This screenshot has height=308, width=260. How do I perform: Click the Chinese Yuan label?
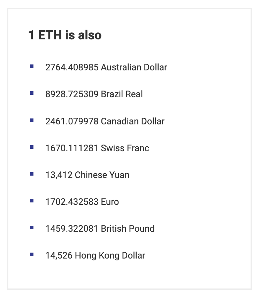click(x=102, y=175)
